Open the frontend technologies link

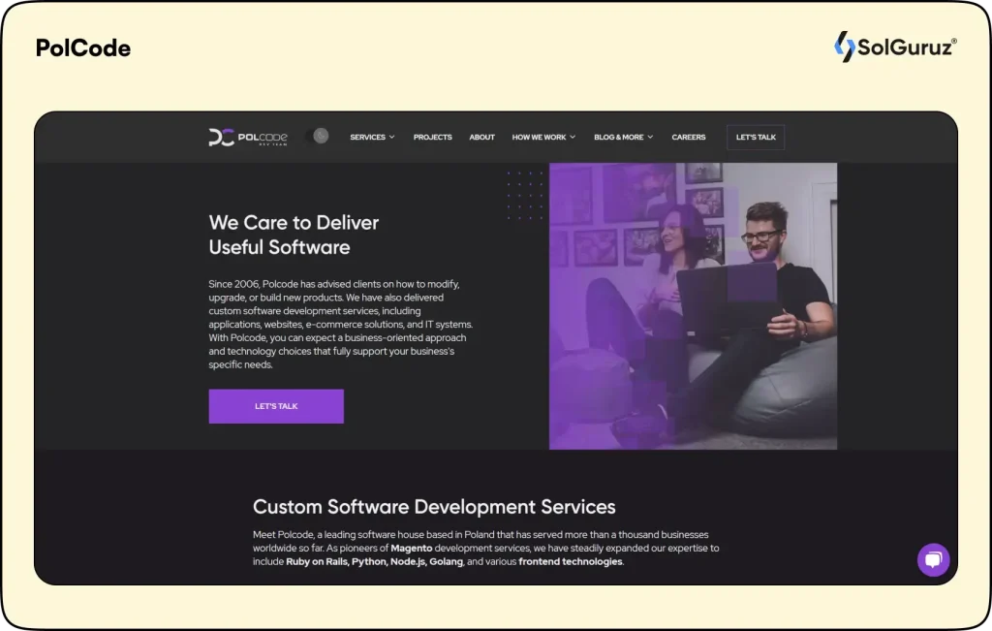(570, 562)
